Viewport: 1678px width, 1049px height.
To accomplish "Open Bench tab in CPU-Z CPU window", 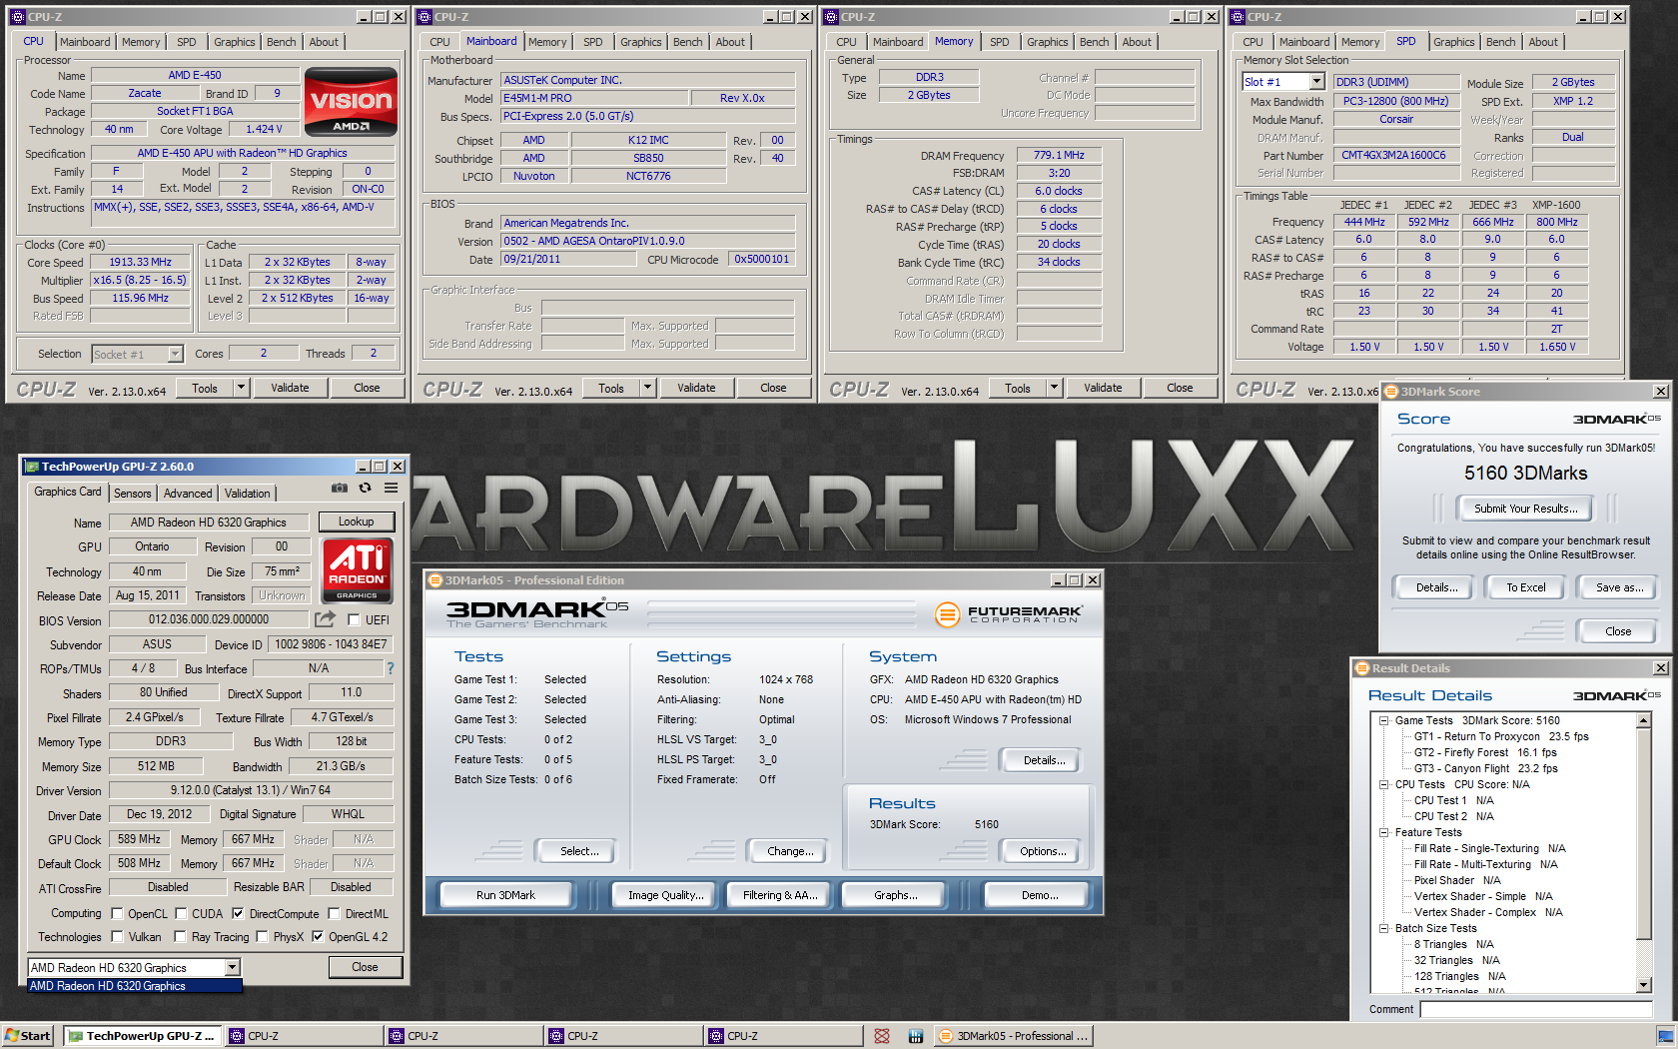I will (282, 42).
